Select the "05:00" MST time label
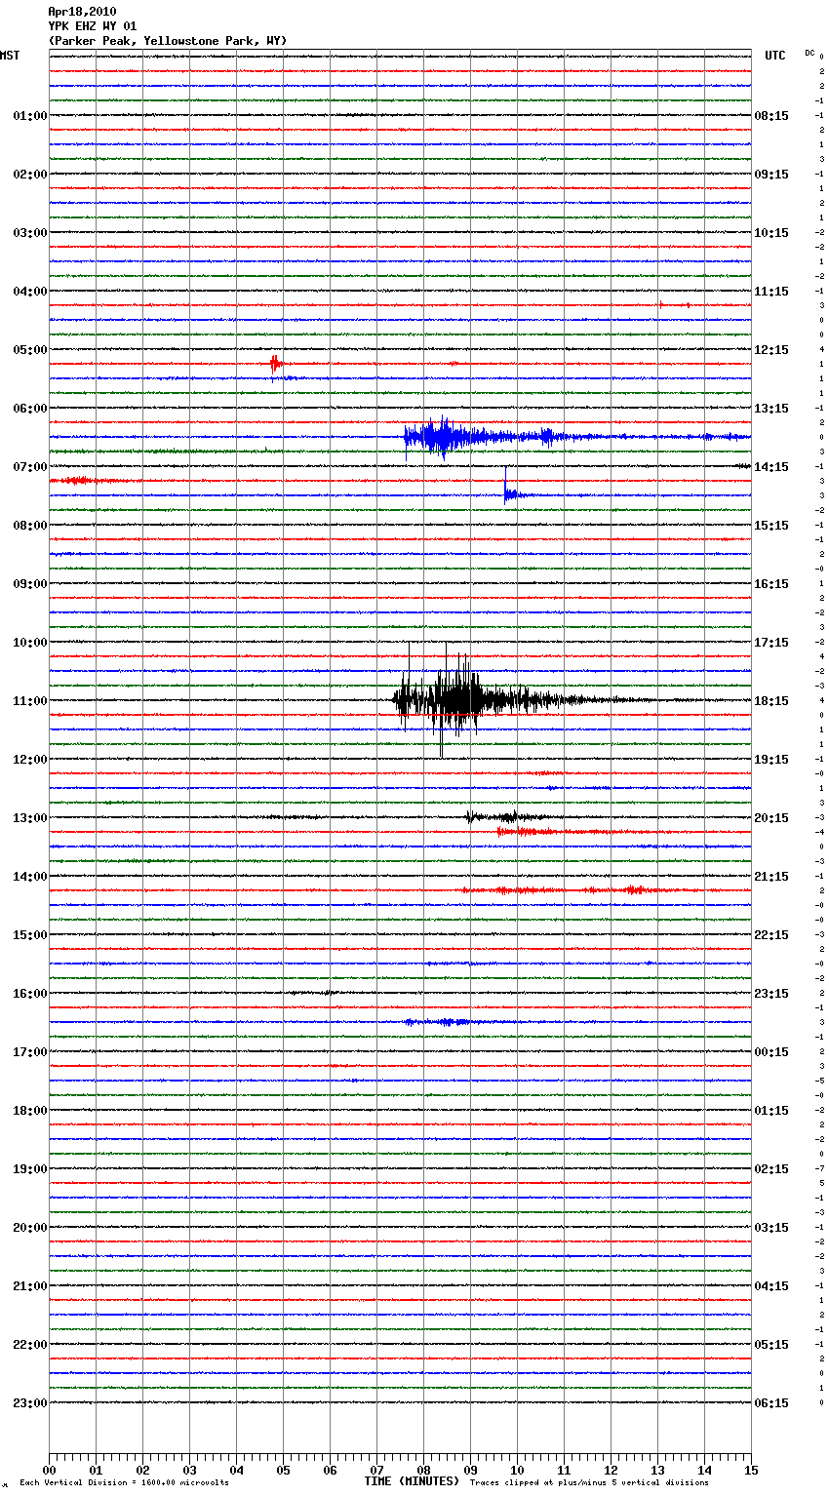Viewport: 829px width, 1496px height. pos(30,350)
